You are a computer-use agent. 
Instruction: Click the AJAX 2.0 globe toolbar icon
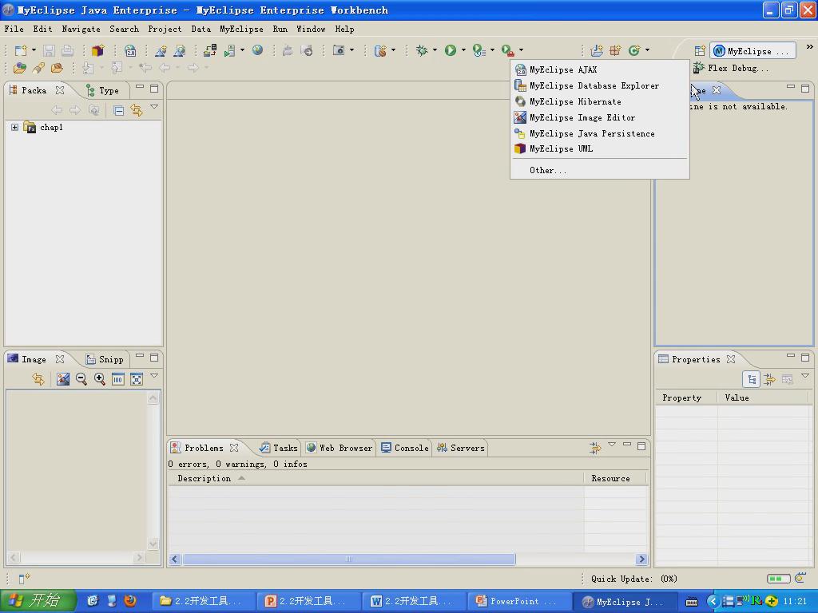pyautogui.click(x=130, y=50)
